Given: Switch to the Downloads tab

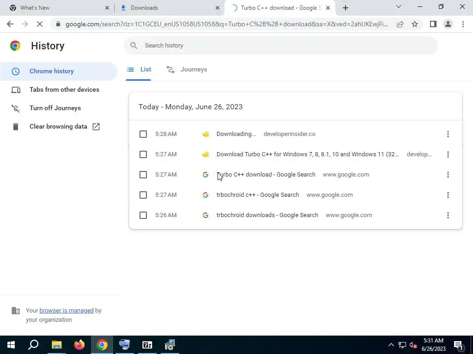Looking at the screenshot, I should tap(168, 8).
